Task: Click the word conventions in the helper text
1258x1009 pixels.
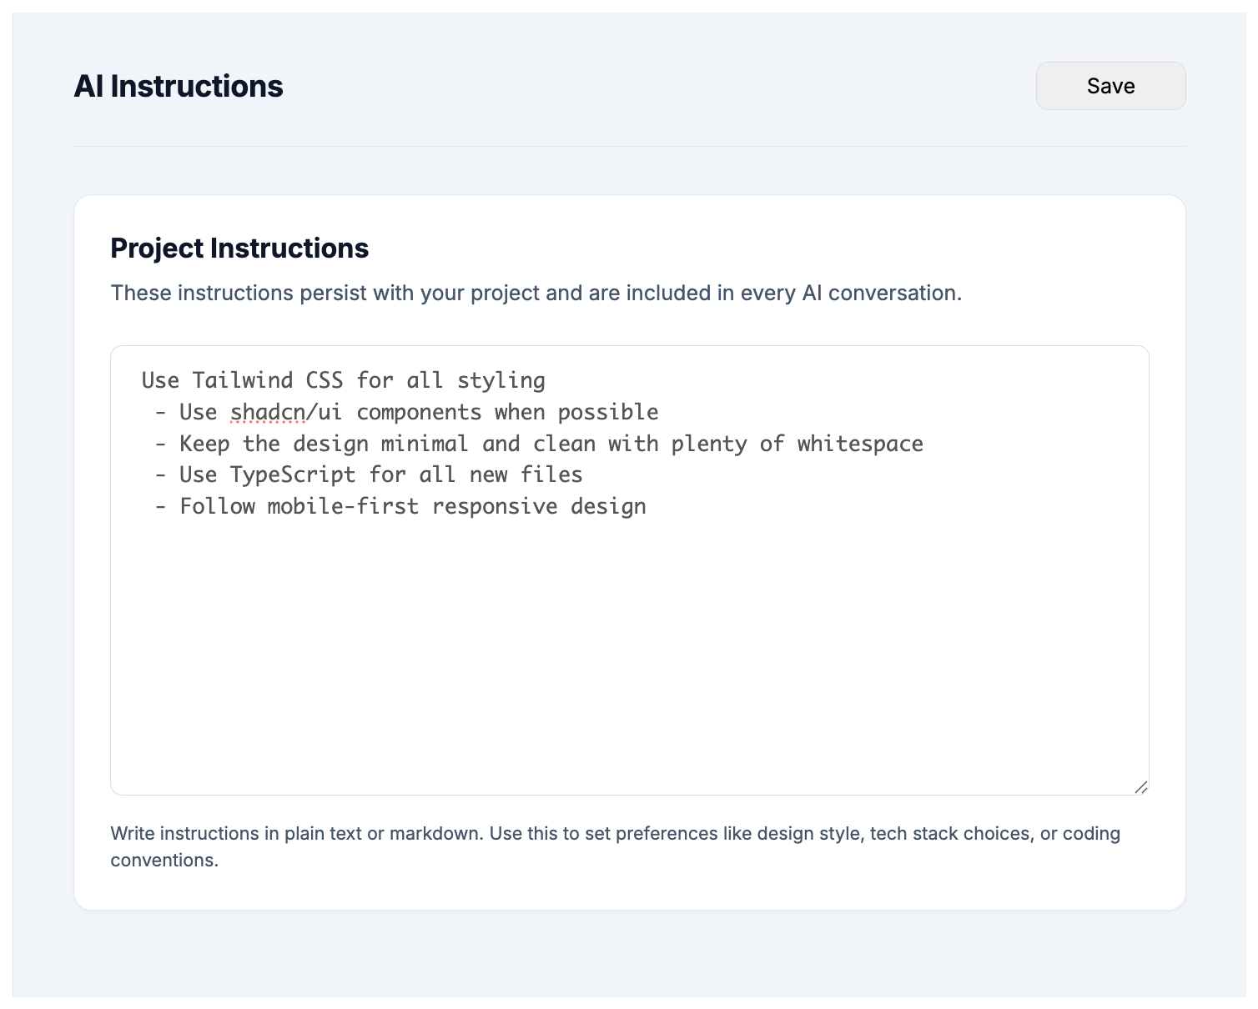Action: tap(164, 861)
